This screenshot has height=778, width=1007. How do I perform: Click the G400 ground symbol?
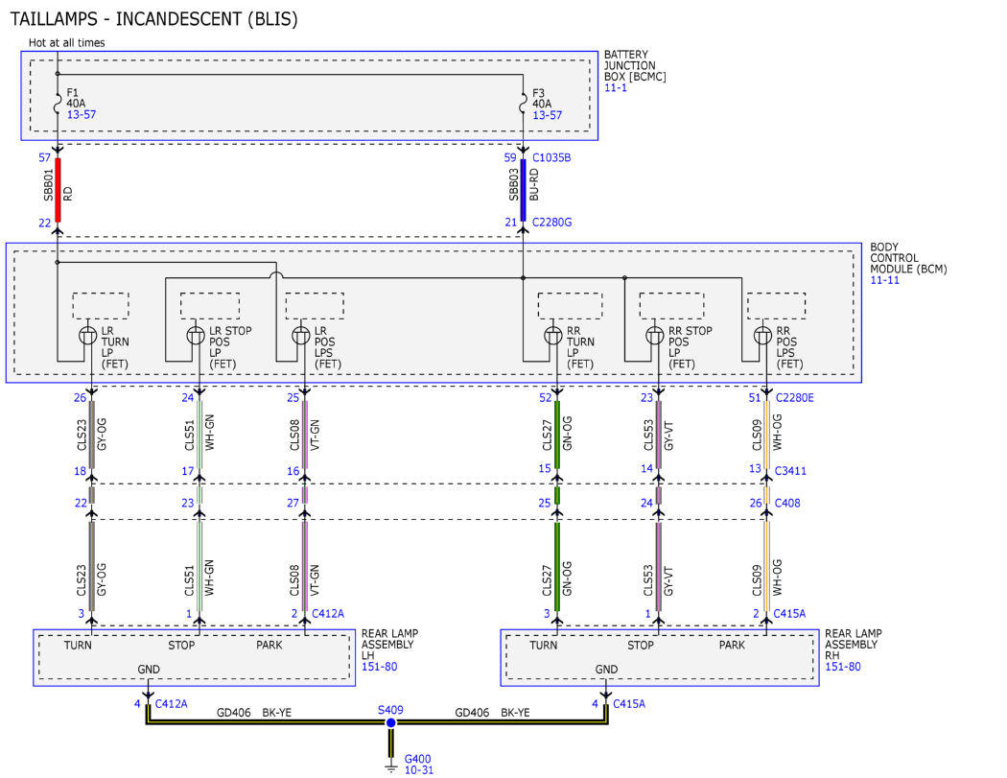(390, 767)
